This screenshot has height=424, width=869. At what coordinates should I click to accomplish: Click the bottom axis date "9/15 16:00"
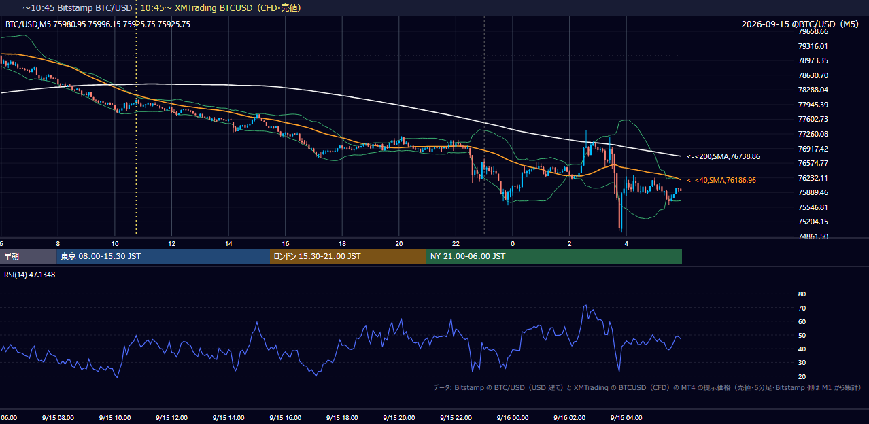[286, 418]
